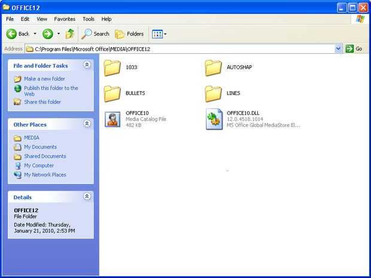Click the BULLETS folder name
Image resolution: width=371 pixels, height=278 pixels.
click(x=135, y=93)
